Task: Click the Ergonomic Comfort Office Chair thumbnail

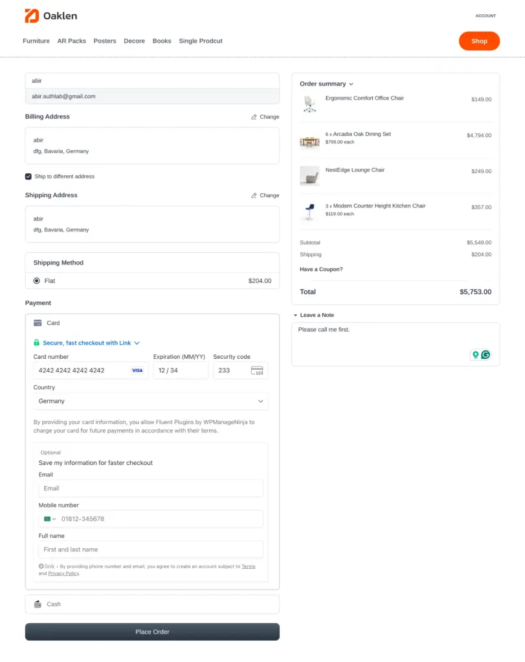Action: [309, 103]
